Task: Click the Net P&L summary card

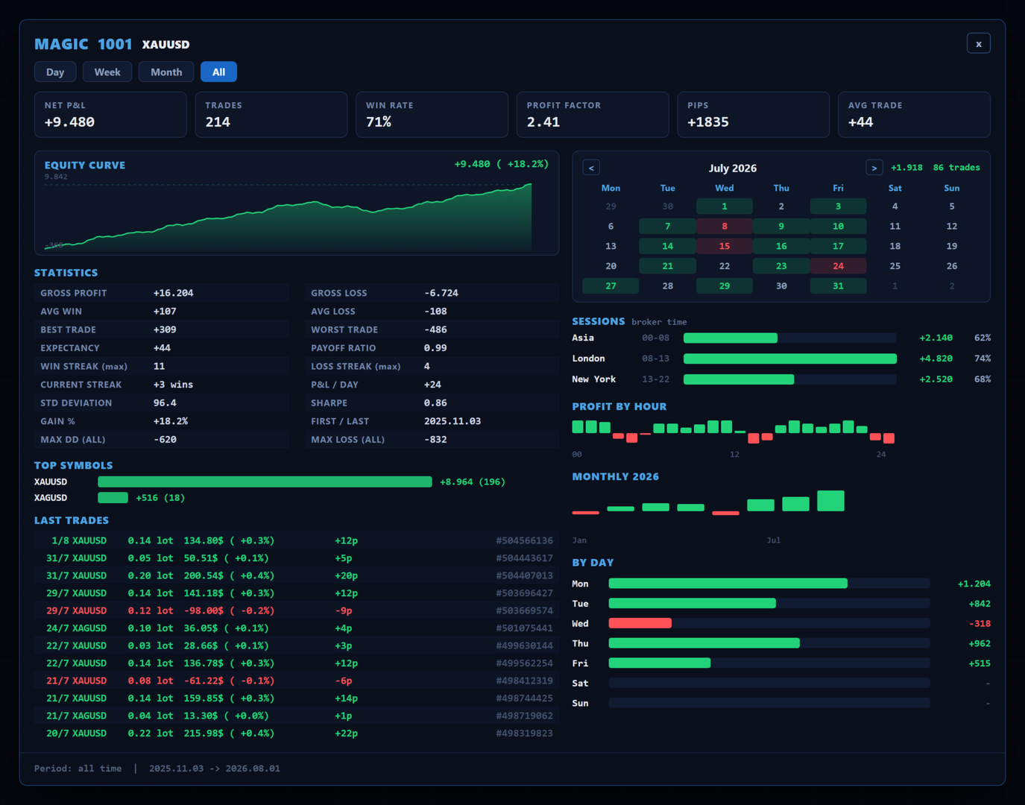Action: coord(110,115)
